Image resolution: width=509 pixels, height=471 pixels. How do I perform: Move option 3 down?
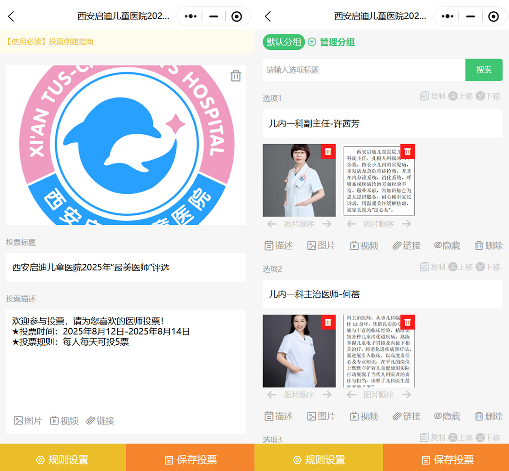[488, 438]
